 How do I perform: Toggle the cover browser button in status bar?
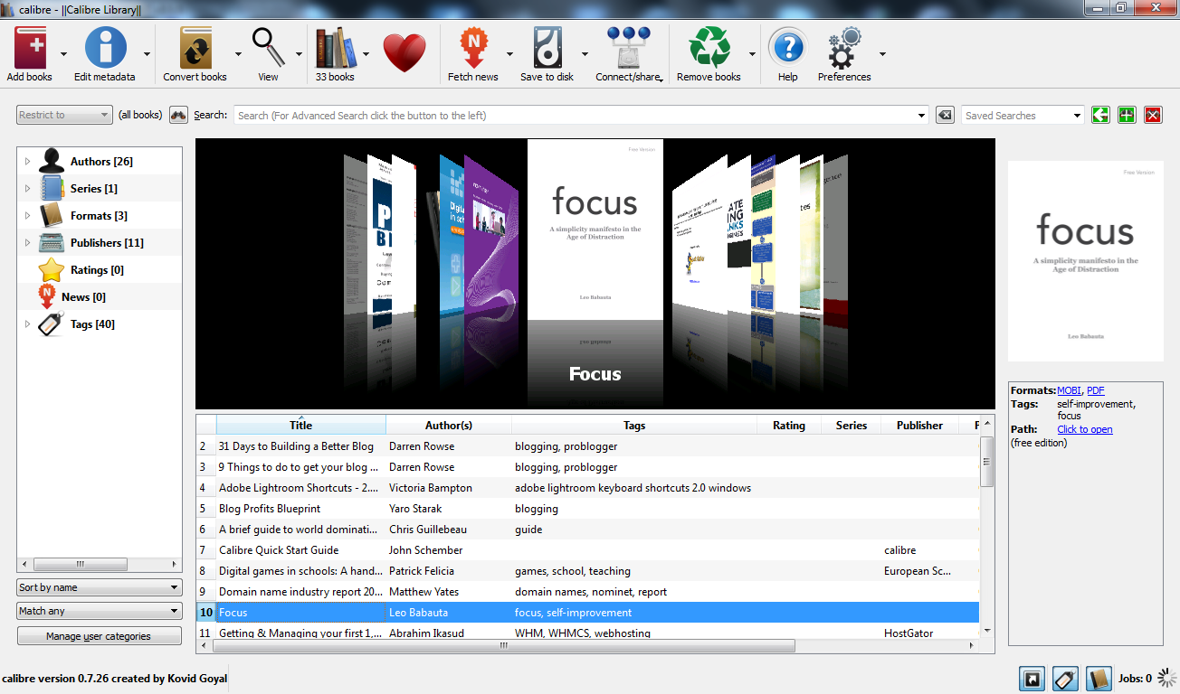point(1032,679)
